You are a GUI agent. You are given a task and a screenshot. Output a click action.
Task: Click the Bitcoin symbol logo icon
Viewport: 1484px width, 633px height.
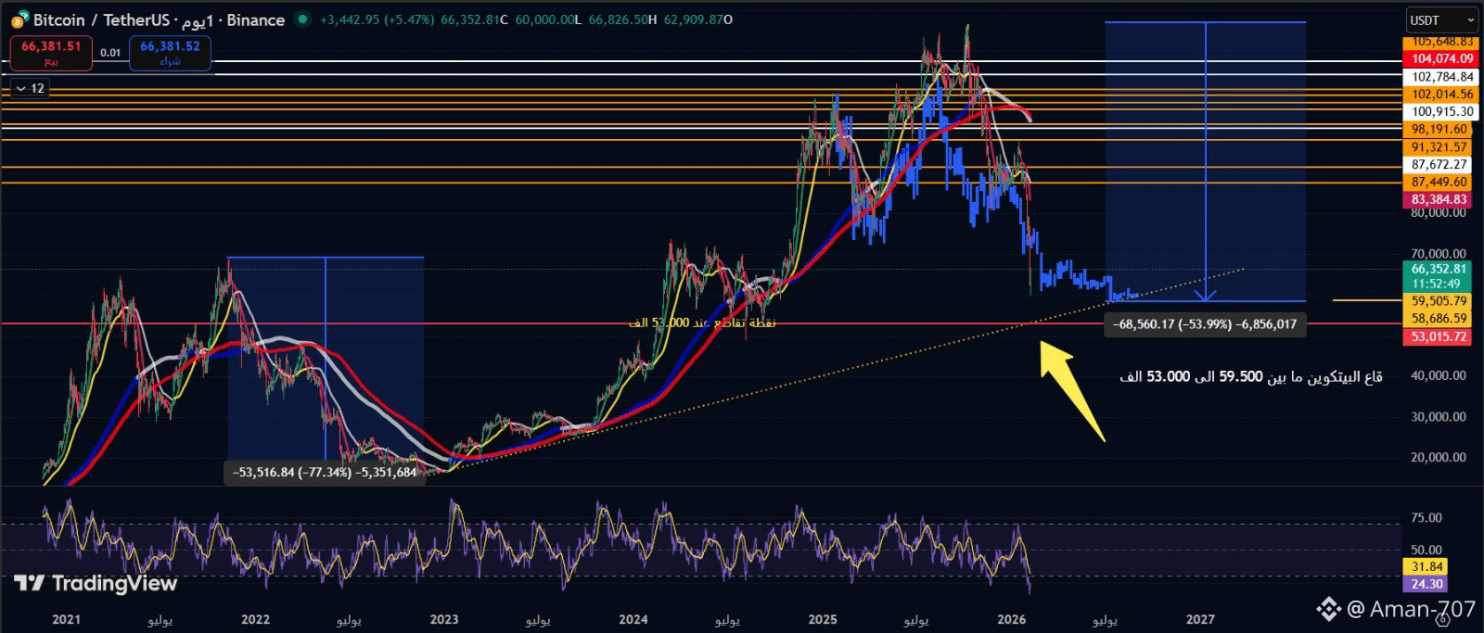click(x=19, y=19)
